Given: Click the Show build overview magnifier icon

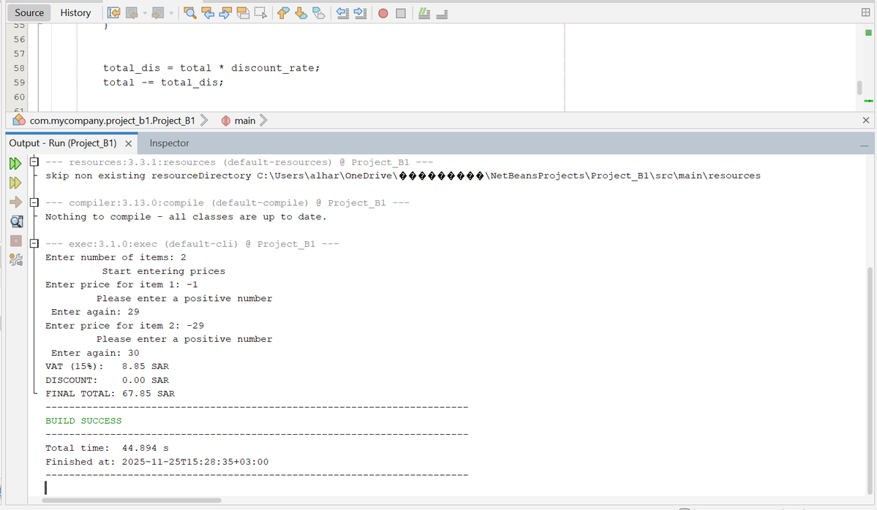Looking at the screenshot, I should tap(16, 222).
